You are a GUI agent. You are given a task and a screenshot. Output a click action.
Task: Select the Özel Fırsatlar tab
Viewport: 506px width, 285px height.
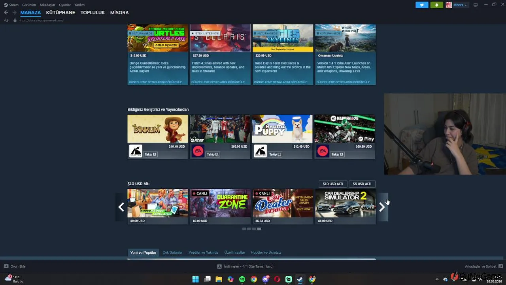pos(235,253)
